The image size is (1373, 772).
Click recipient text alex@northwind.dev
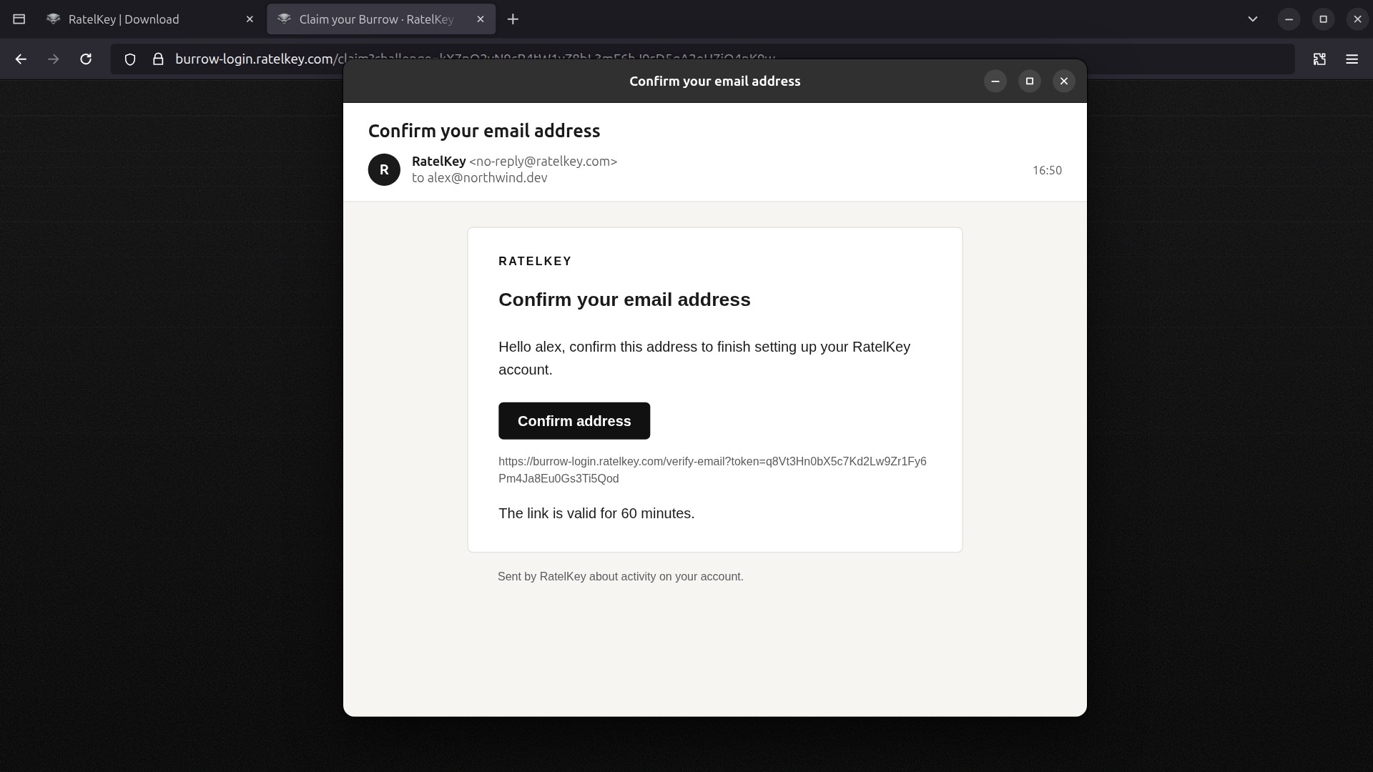(x=487, y=178)
